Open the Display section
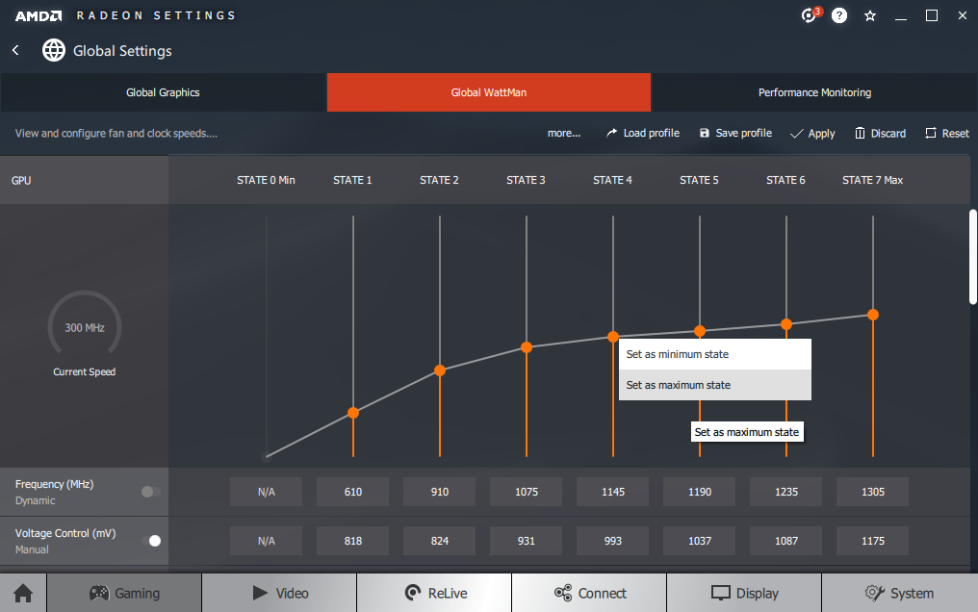This screenshot has height=612, width=978. [x=744, y=593]
